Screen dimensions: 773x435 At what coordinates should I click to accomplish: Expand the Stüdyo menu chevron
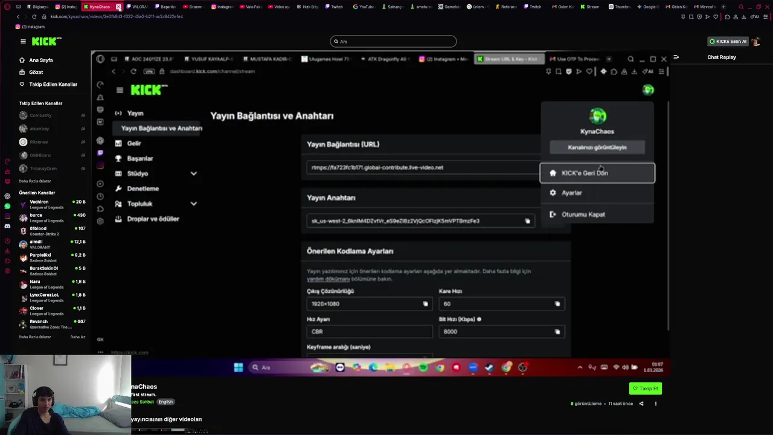[x=193, y=173]
